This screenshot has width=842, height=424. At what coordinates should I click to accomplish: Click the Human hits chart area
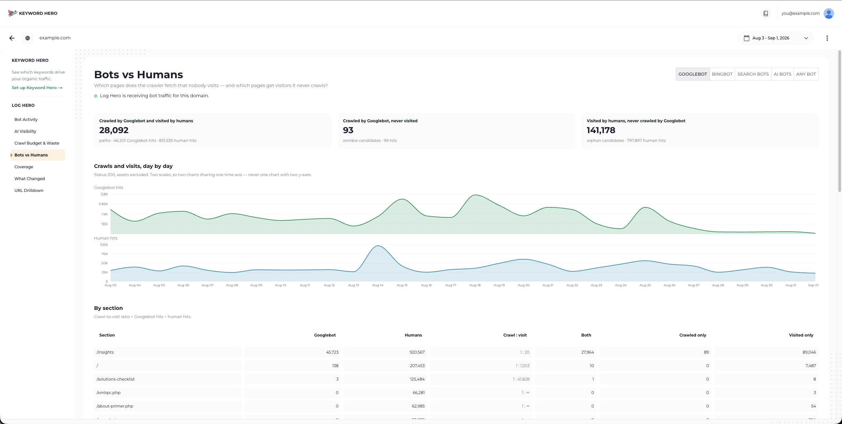(463, 263)
